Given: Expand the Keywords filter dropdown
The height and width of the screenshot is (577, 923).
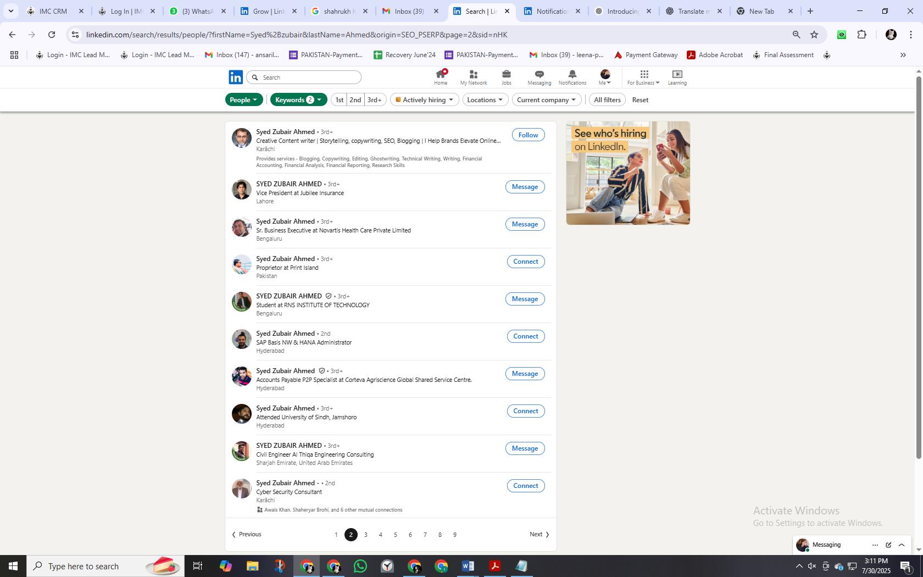Looking at the screenshot, I should [x=298, y=99].
